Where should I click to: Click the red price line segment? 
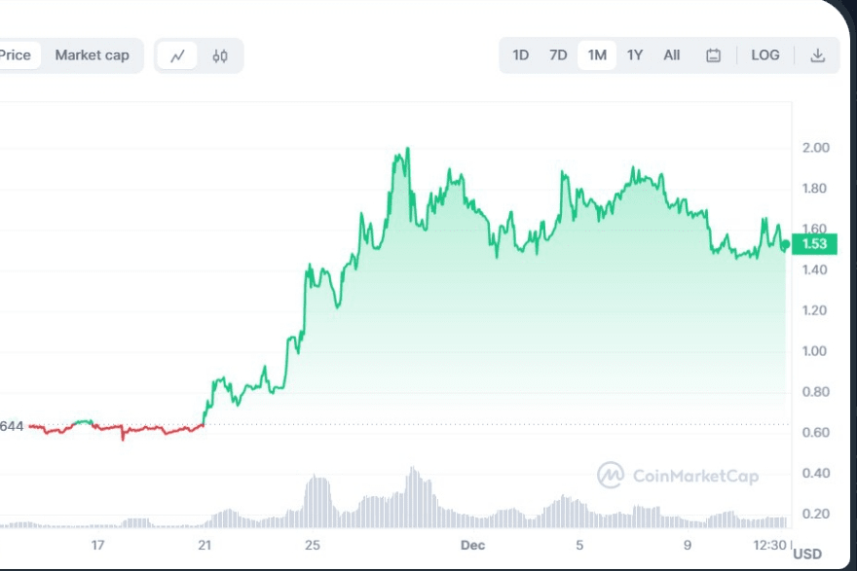136,428
